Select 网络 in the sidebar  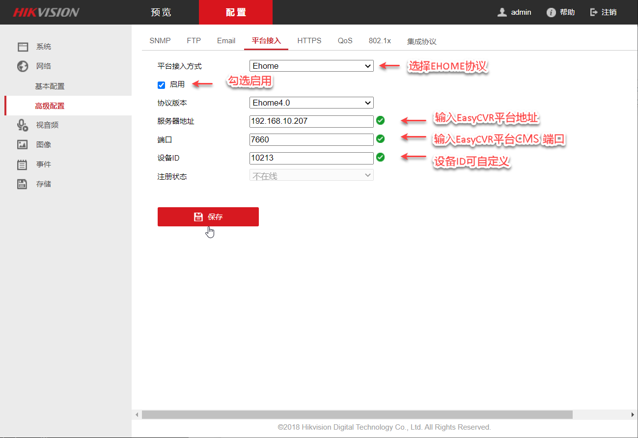(x=44, y=66)
